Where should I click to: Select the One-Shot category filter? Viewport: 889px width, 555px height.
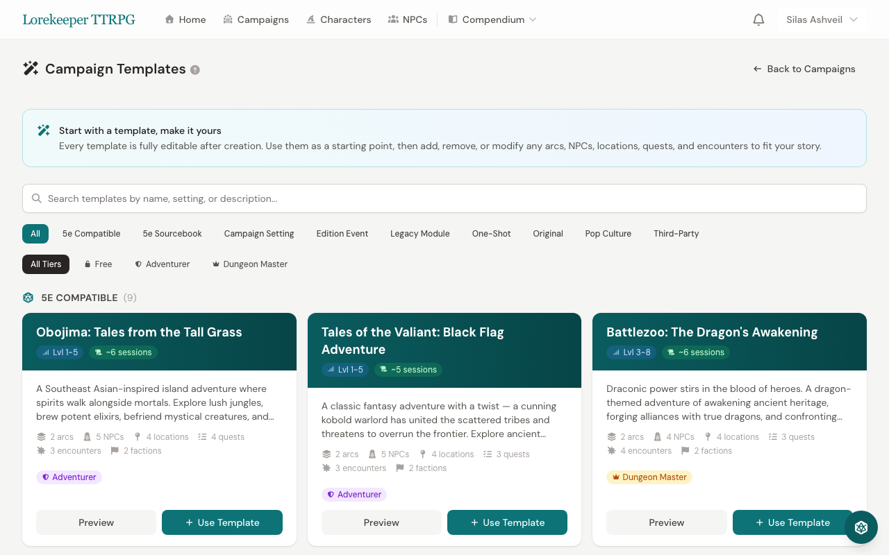click(491, 234)
